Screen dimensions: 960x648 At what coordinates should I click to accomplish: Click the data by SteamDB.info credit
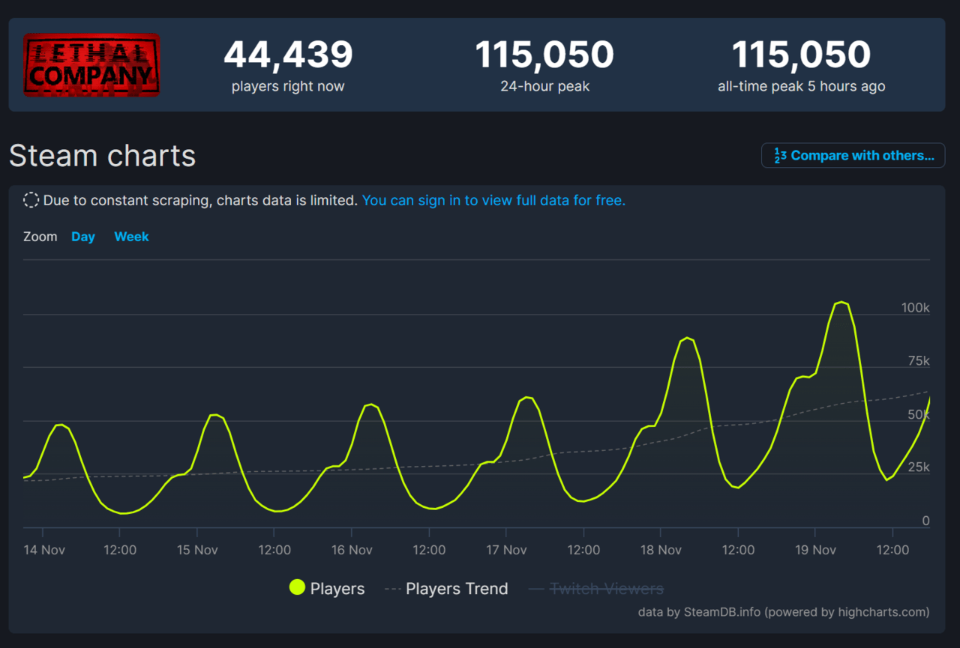pos(784,612)
